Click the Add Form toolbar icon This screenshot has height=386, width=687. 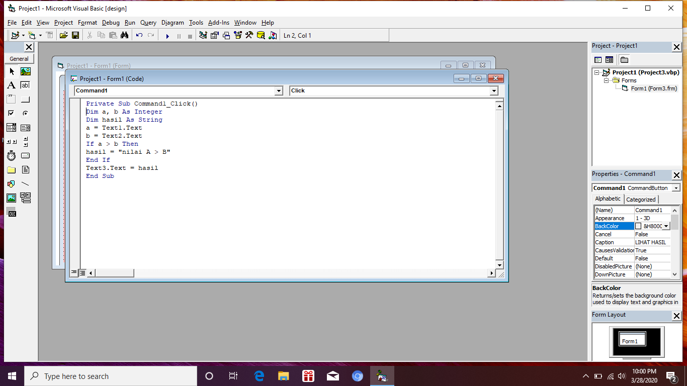coord(32,35)
